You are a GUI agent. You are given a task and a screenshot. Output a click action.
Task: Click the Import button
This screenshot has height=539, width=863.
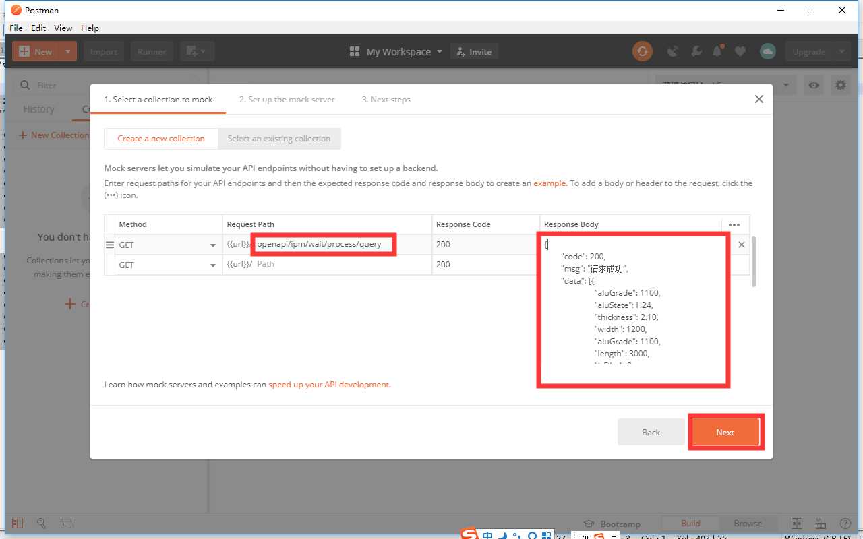[x=104, y=51]
